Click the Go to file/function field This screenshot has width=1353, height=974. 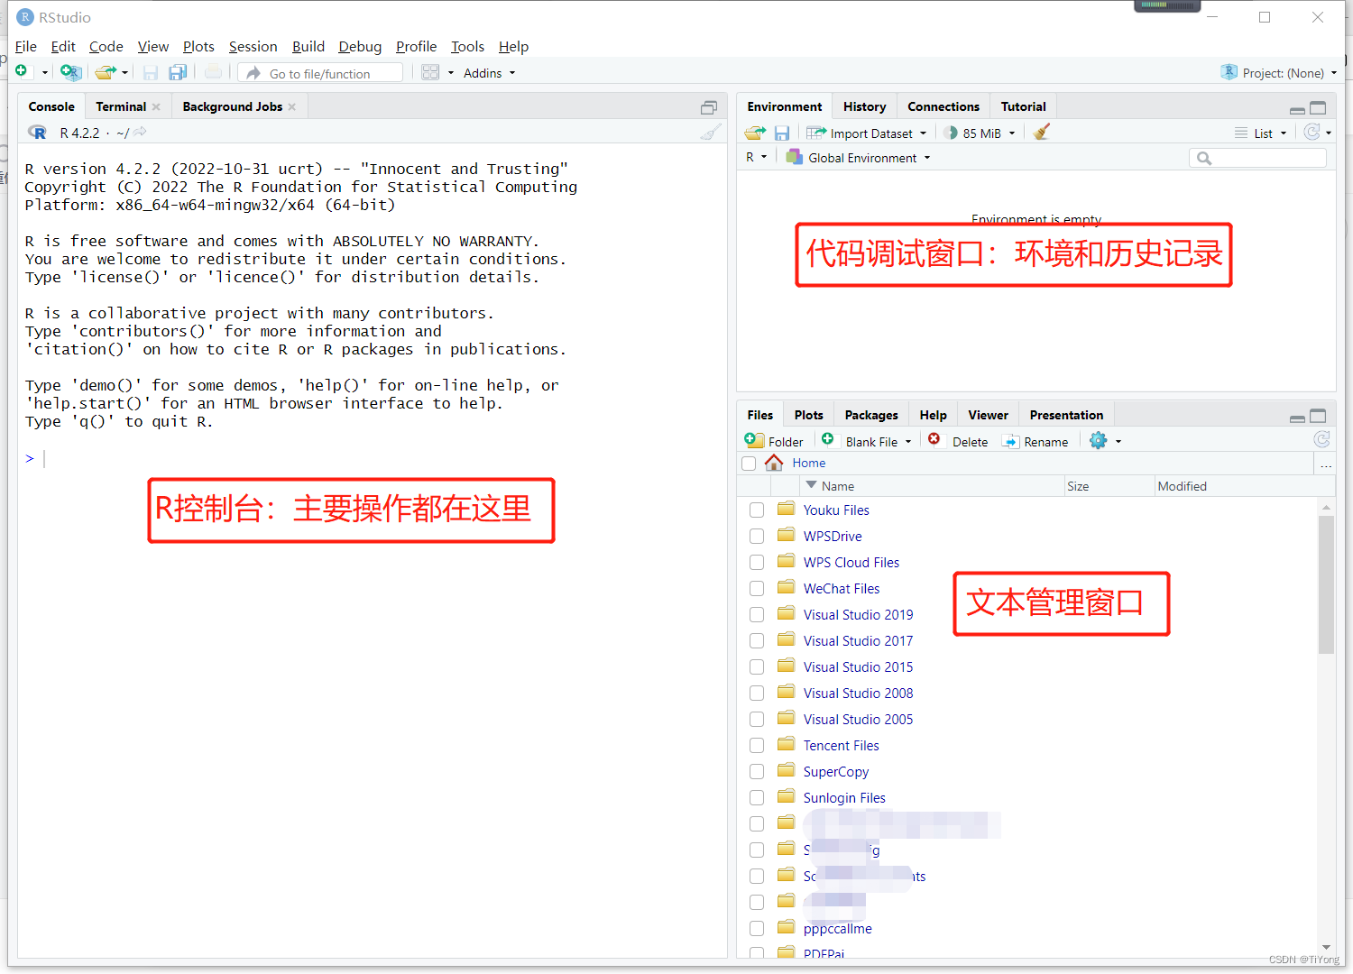(320, 73)
